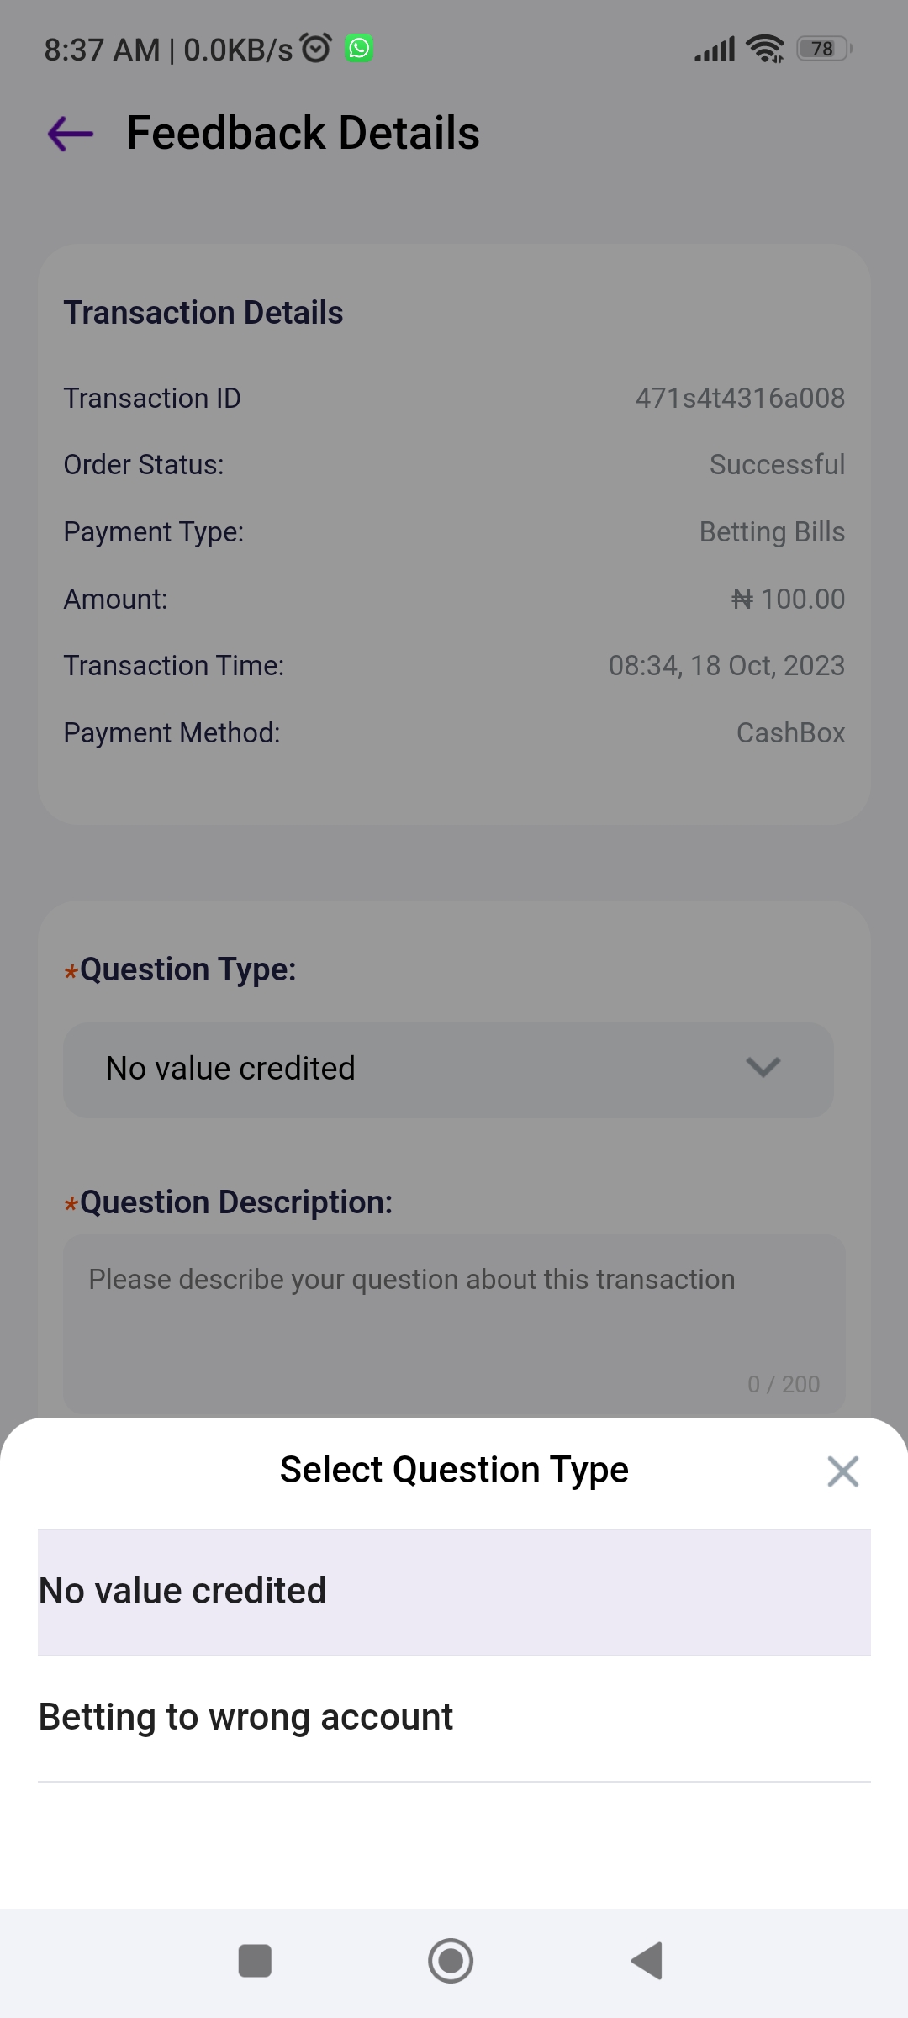
Task: Select "No value credited" option in sheet
Action: (454, 1592)
